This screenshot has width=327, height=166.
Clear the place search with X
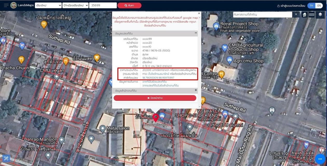(x=296, y=15)
